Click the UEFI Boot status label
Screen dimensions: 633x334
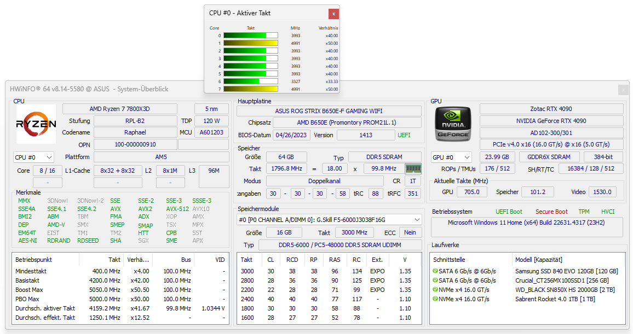[509, 212]
